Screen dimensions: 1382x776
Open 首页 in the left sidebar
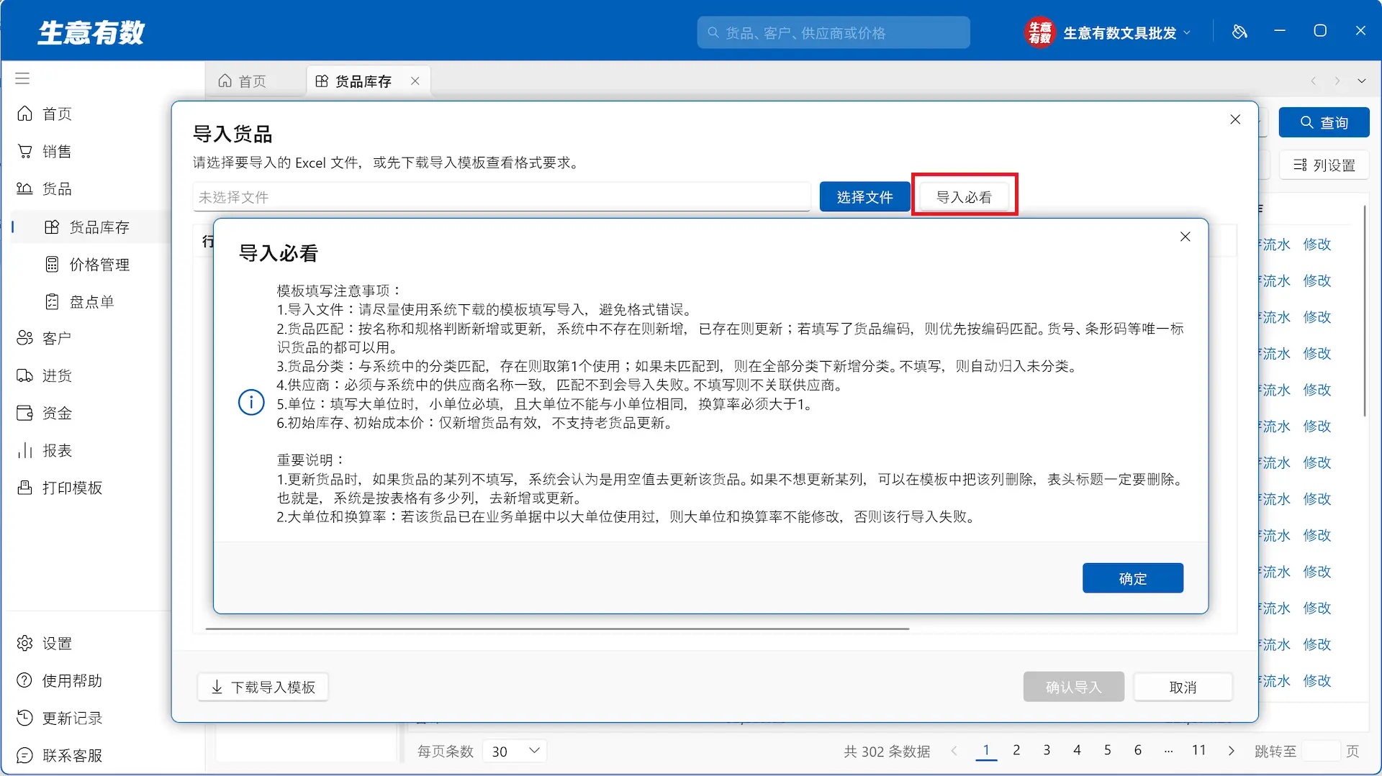pos(45,114)
